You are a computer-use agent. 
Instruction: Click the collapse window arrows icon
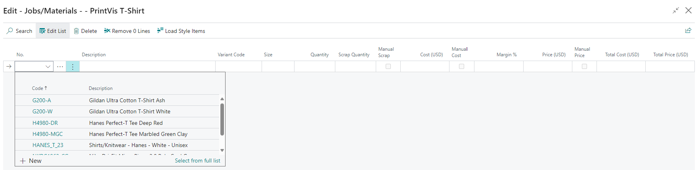[x=676, y=11]
